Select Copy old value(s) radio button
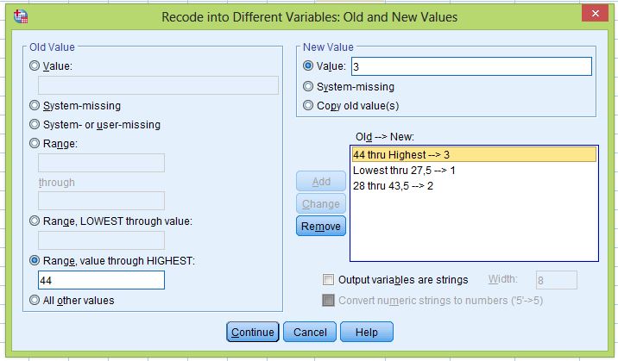The height and width of the screenshot is (361, 618). pyautogui.click(x=308, y=106)
